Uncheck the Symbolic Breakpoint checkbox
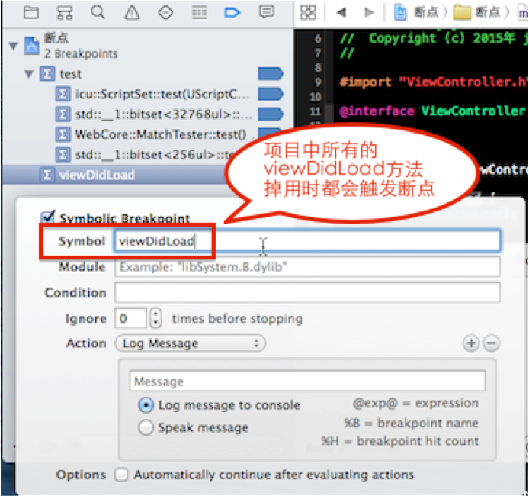529x496 pixels. click(x=50, y=217)
